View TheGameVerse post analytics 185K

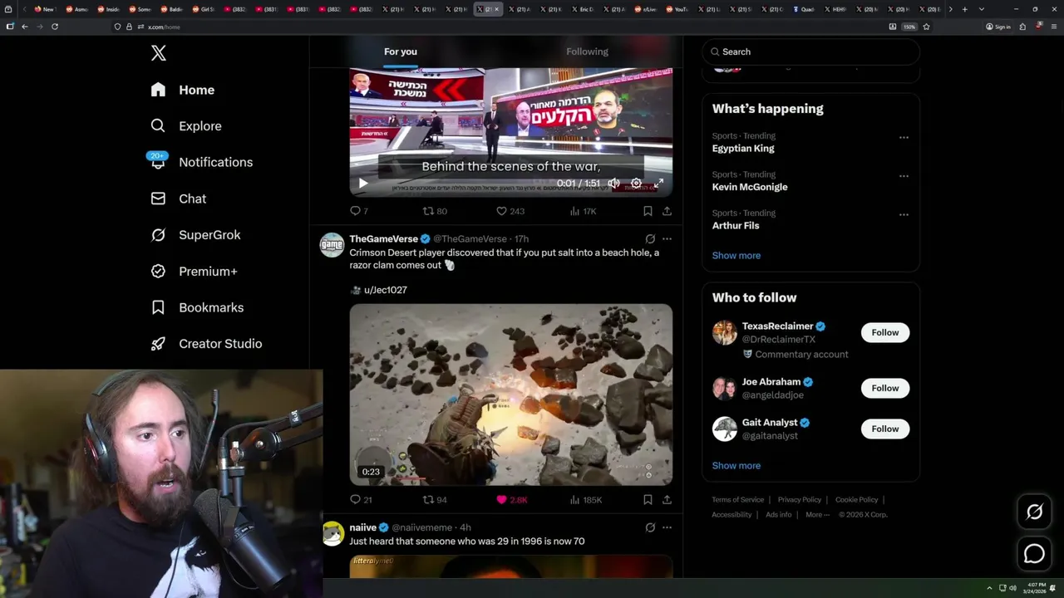(x=585, y=499)
